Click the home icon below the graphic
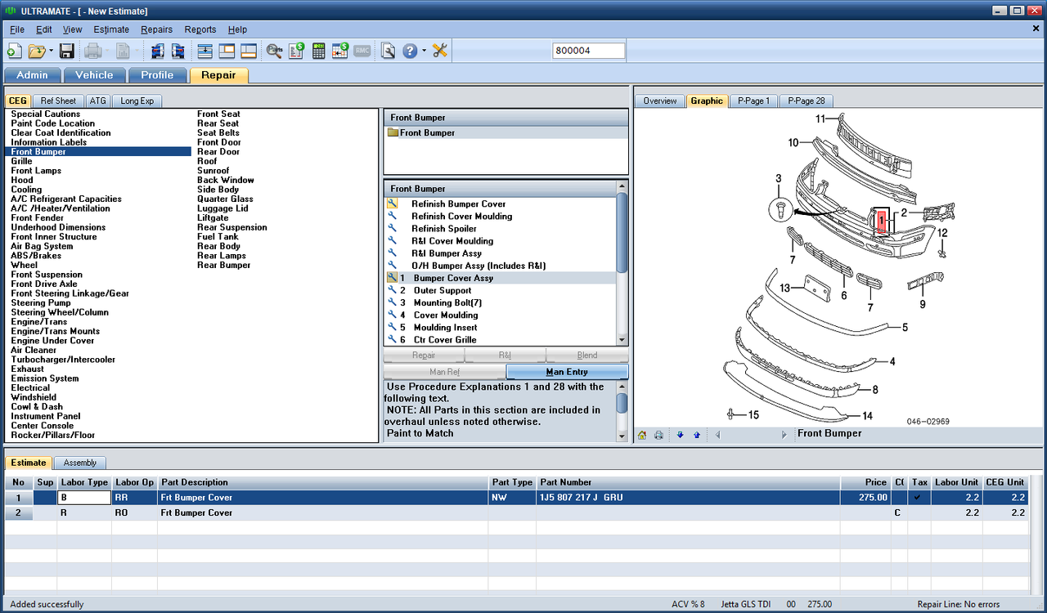 (x=642, y=435)
